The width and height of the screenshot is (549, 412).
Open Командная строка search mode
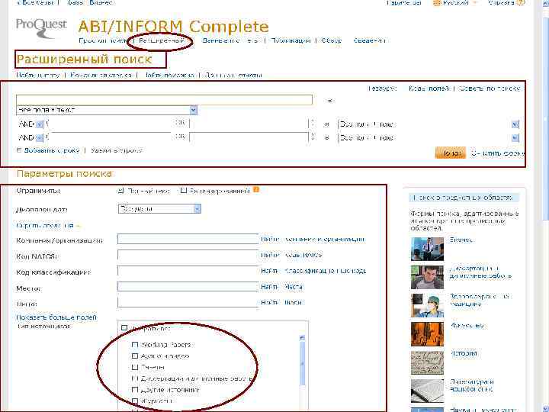(x=101, y=75)
